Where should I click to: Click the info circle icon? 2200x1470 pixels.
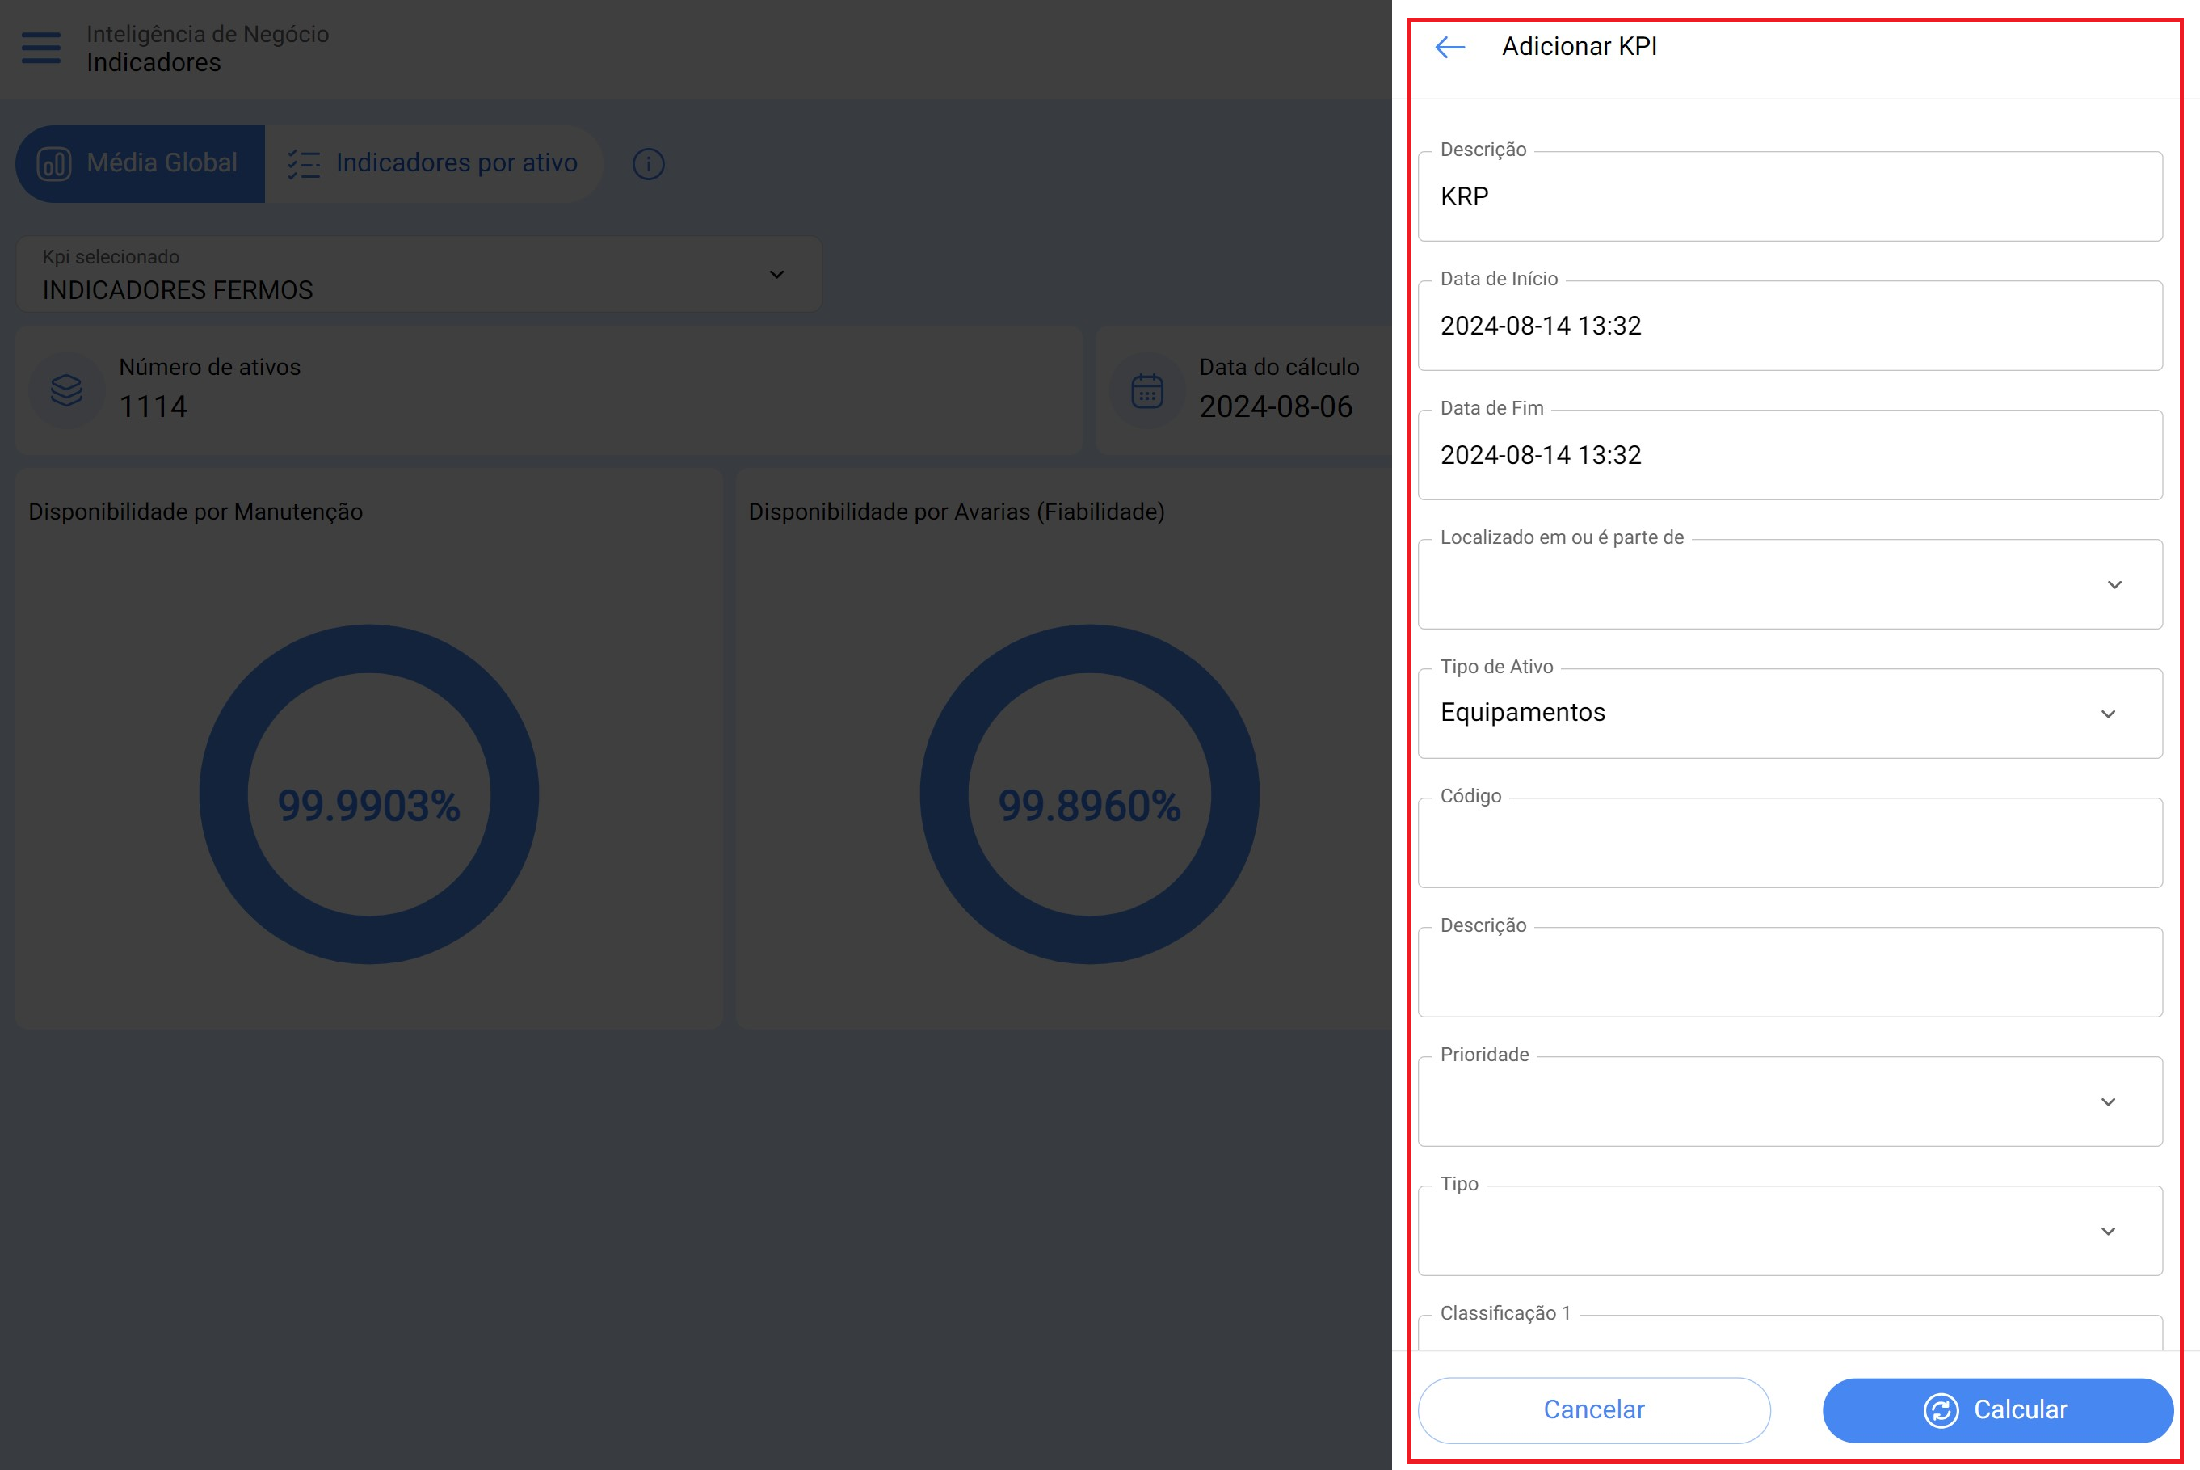click(649, 164)
